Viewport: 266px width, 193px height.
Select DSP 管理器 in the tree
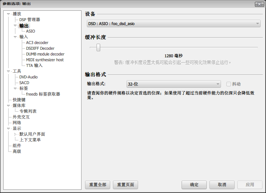pyautogui.click(x=29, y=20)
